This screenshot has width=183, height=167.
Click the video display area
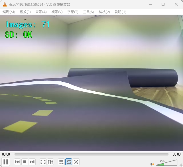[91, 83]
